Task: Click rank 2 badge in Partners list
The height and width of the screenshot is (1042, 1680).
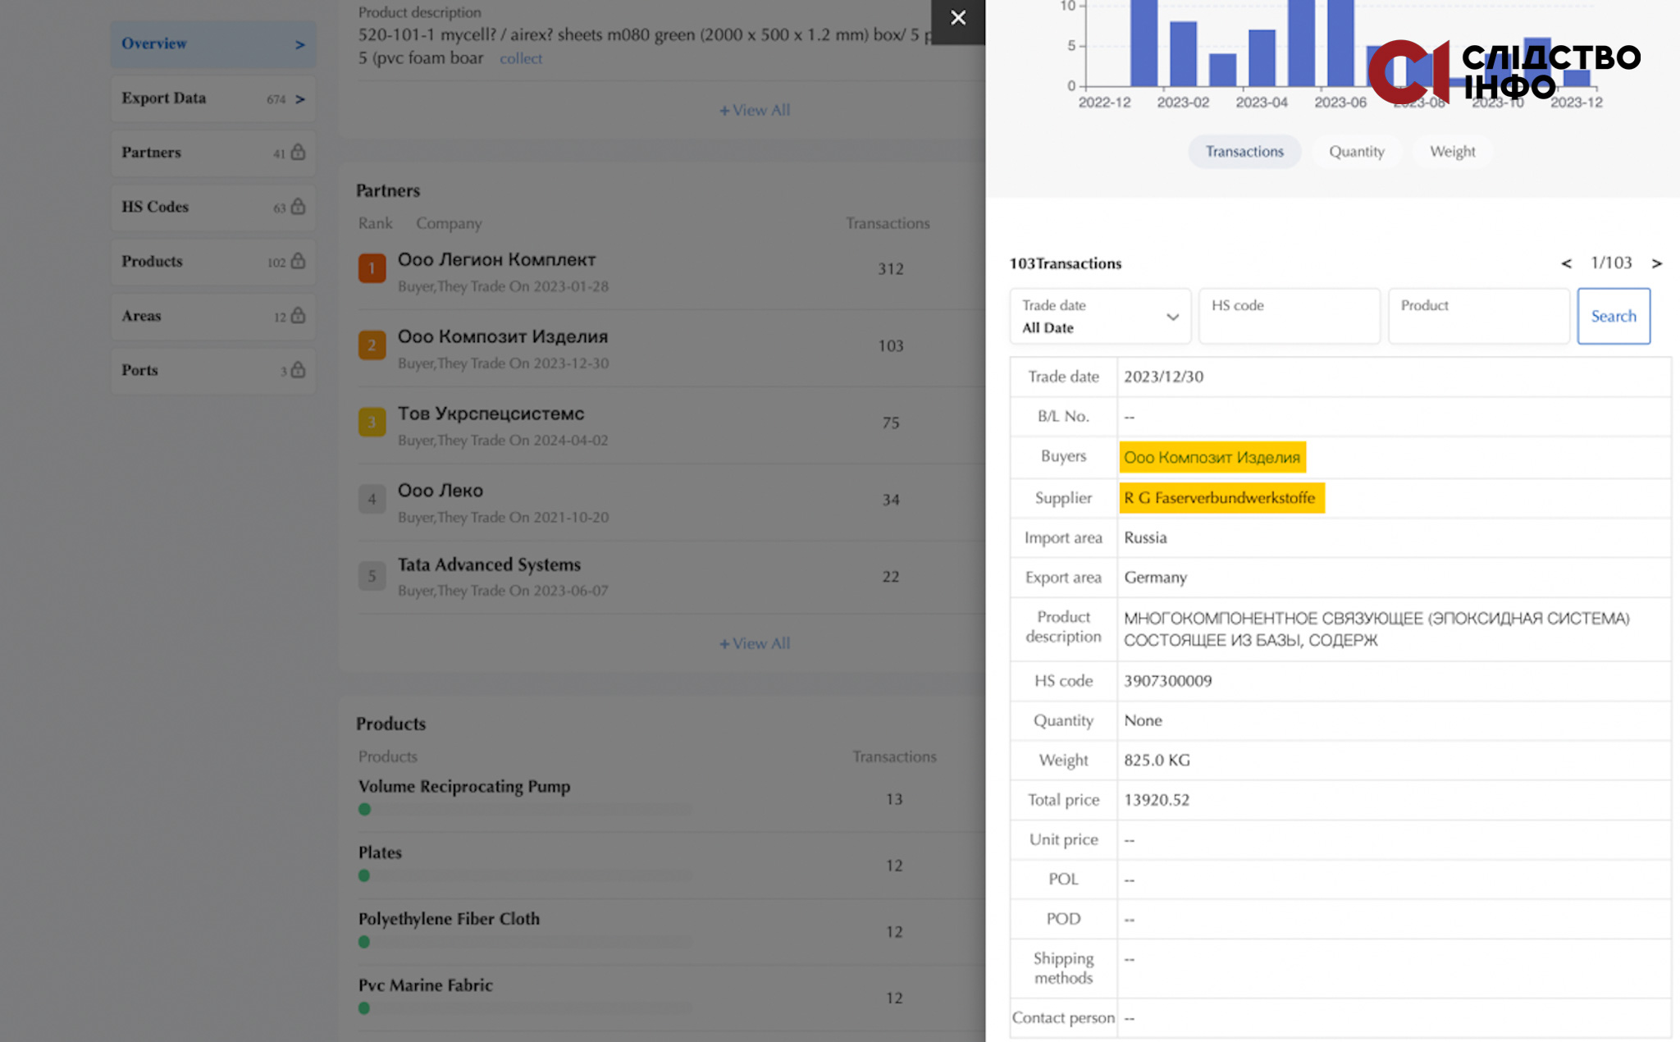Action: pyautogui.click(x=372, y=345)
